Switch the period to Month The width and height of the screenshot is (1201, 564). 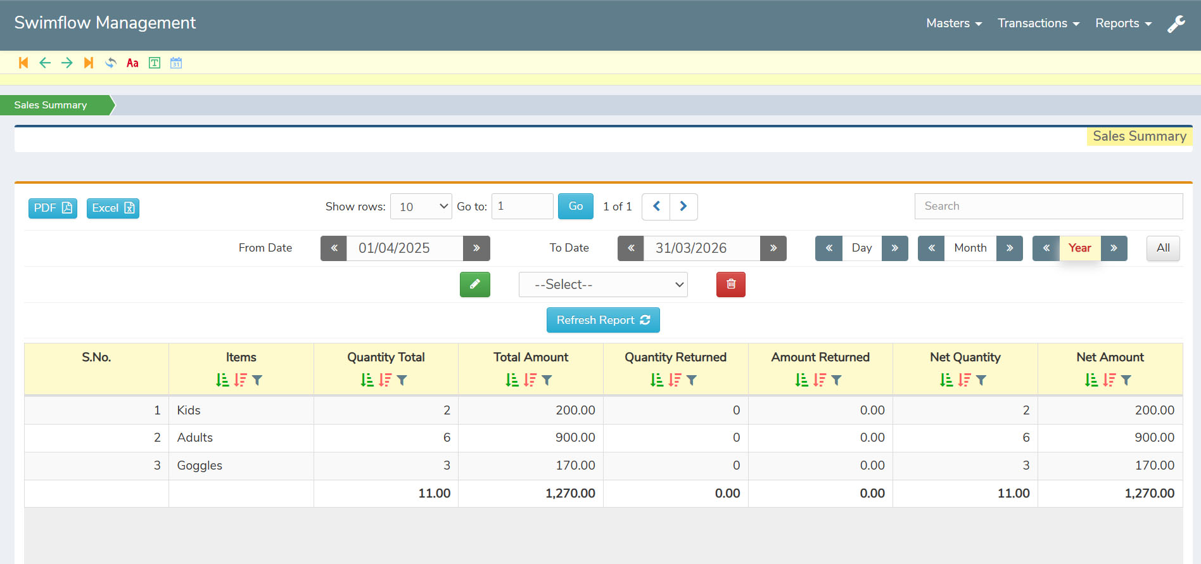(x=970, y=248)
